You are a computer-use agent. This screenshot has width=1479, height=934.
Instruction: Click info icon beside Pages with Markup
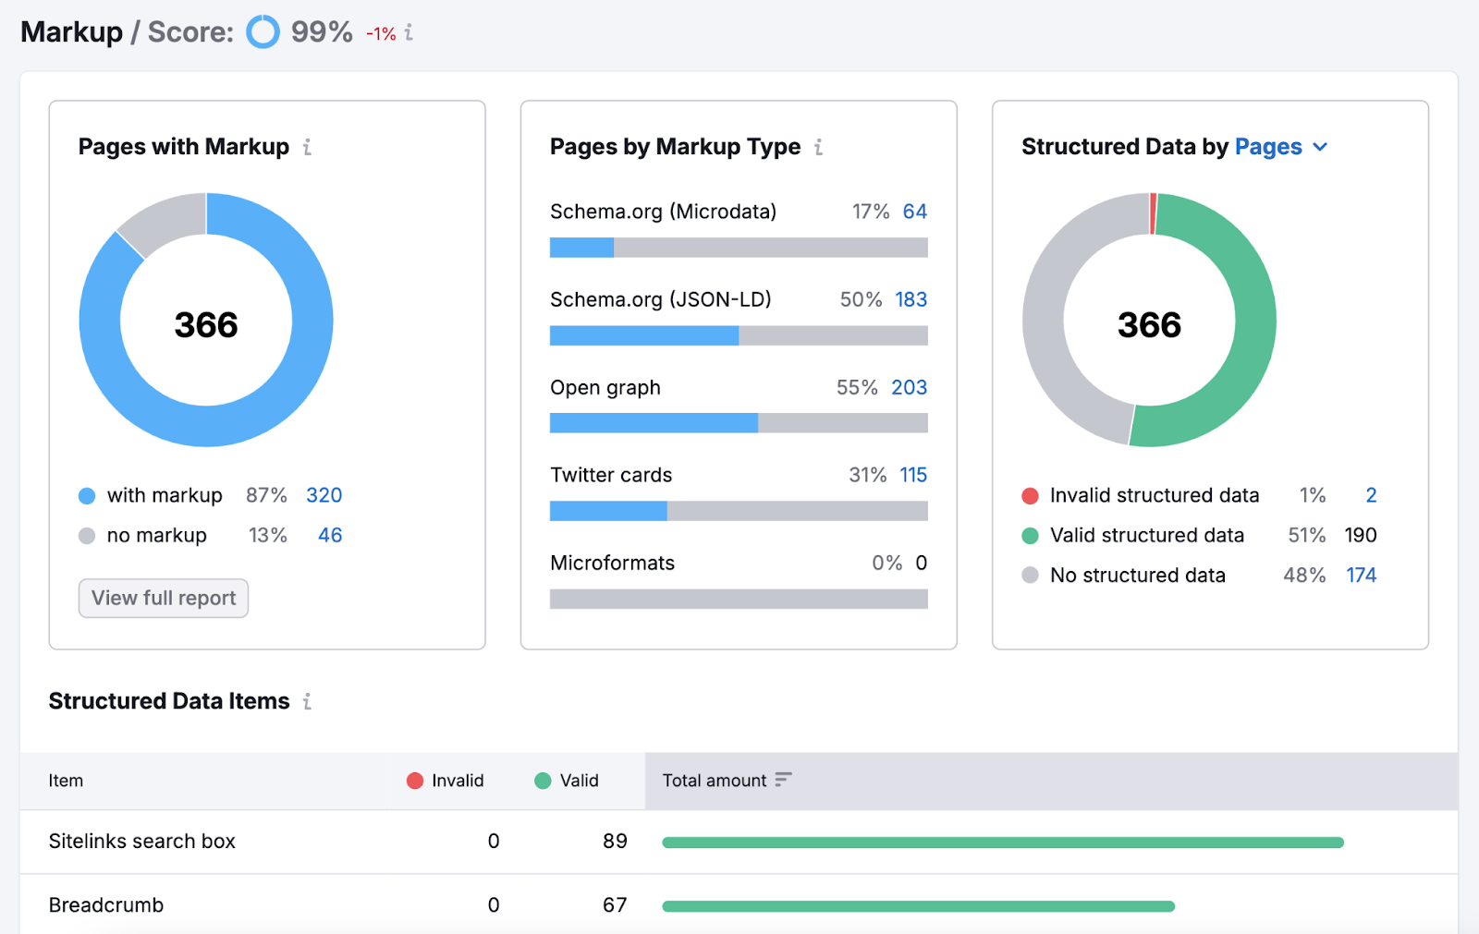pyautogui.click(x=307, y=147)
